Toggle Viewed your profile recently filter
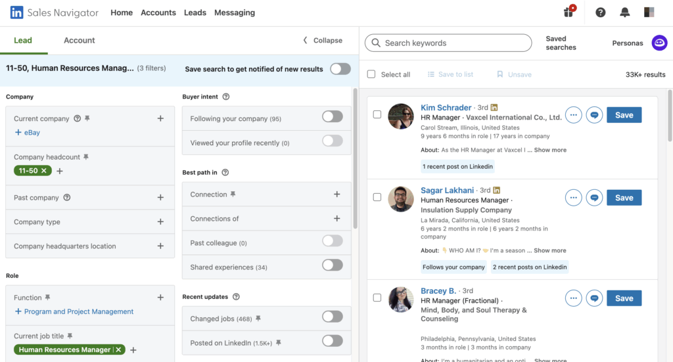 click(333, 141)
